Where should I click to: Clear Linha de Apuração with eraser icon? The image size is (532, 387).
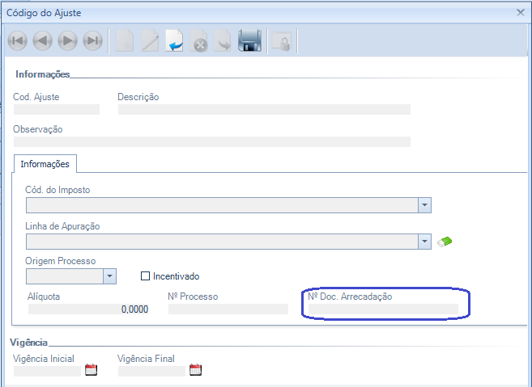445,242
